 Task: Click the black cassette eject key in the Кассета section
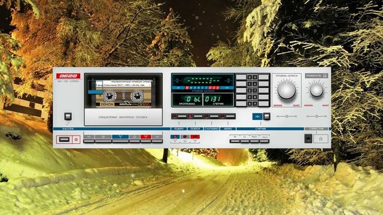(64, 139)
